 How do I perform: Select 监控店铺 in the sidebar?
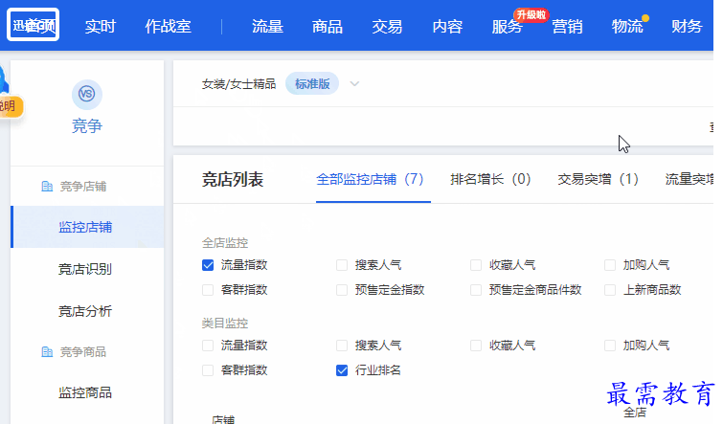(85, 227)
